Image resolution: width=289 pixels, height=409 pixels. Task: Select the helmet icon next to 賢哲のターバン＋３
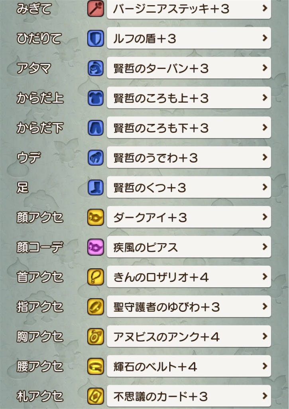95,68
